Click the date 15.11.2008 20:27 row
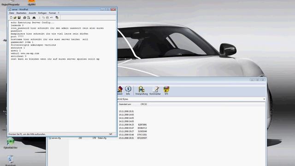This screenshot has height=166, width=295. (126, 131)
